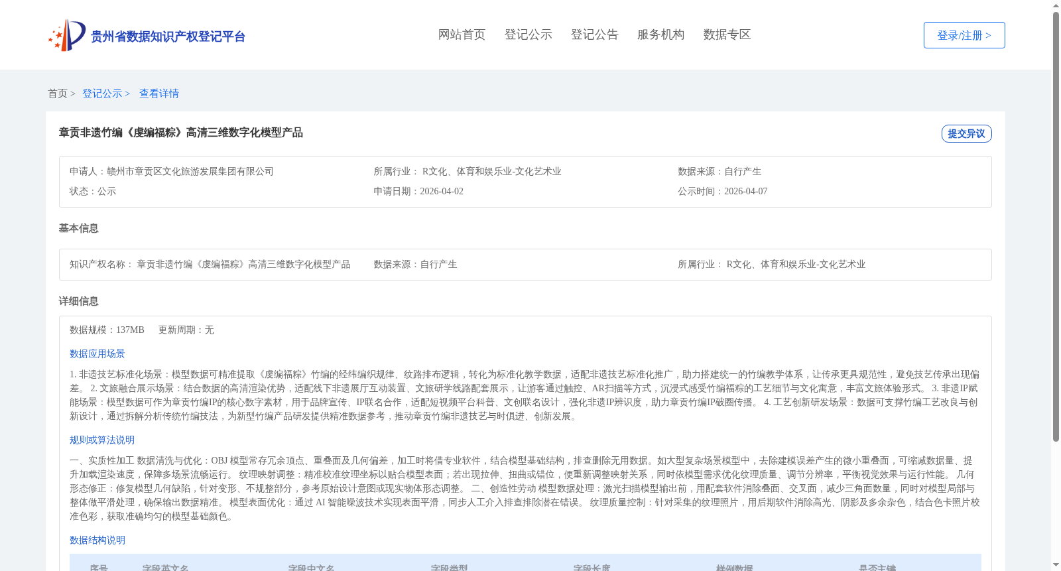
Task: Click applicant text 赣州市章贡区文化旅游发展集团有限公司
Action: (x=190, y=171)
